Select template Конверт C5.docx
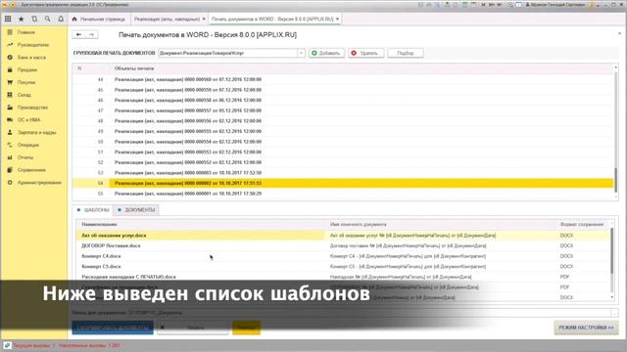The image size is (627, 352). tap(101, 267)
